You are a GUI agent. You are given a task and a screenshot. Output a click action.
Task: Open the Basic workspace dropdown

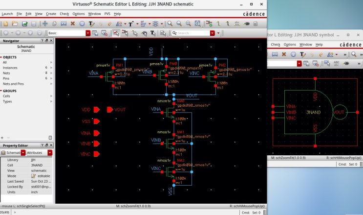[88, 33]
